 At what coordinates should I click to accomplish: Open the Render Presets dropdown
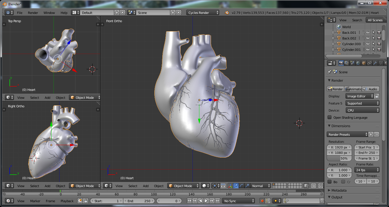coord(347,134)
